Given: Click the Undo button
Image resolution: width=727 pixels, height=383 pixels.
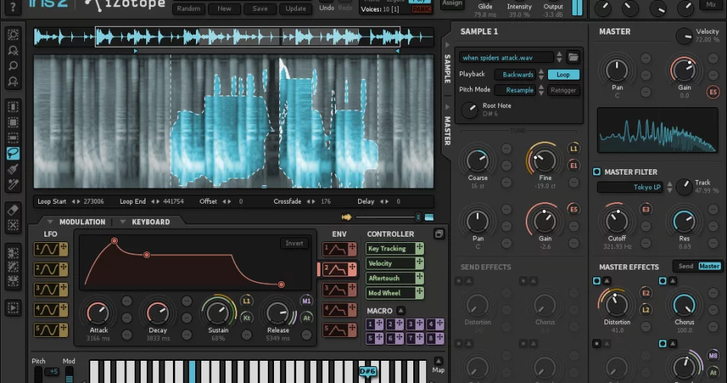Looking at the screenshot, I should pyautogui.click(x=327, y=8).
